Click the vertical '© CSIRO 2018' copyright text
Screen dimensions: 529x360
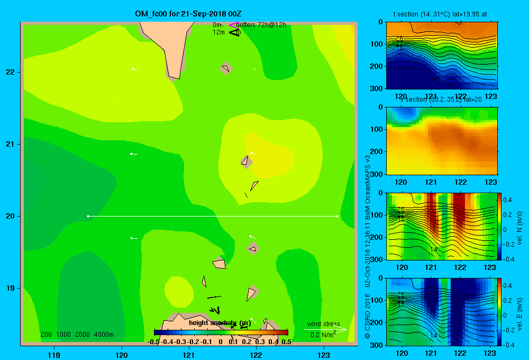[368, 316]
